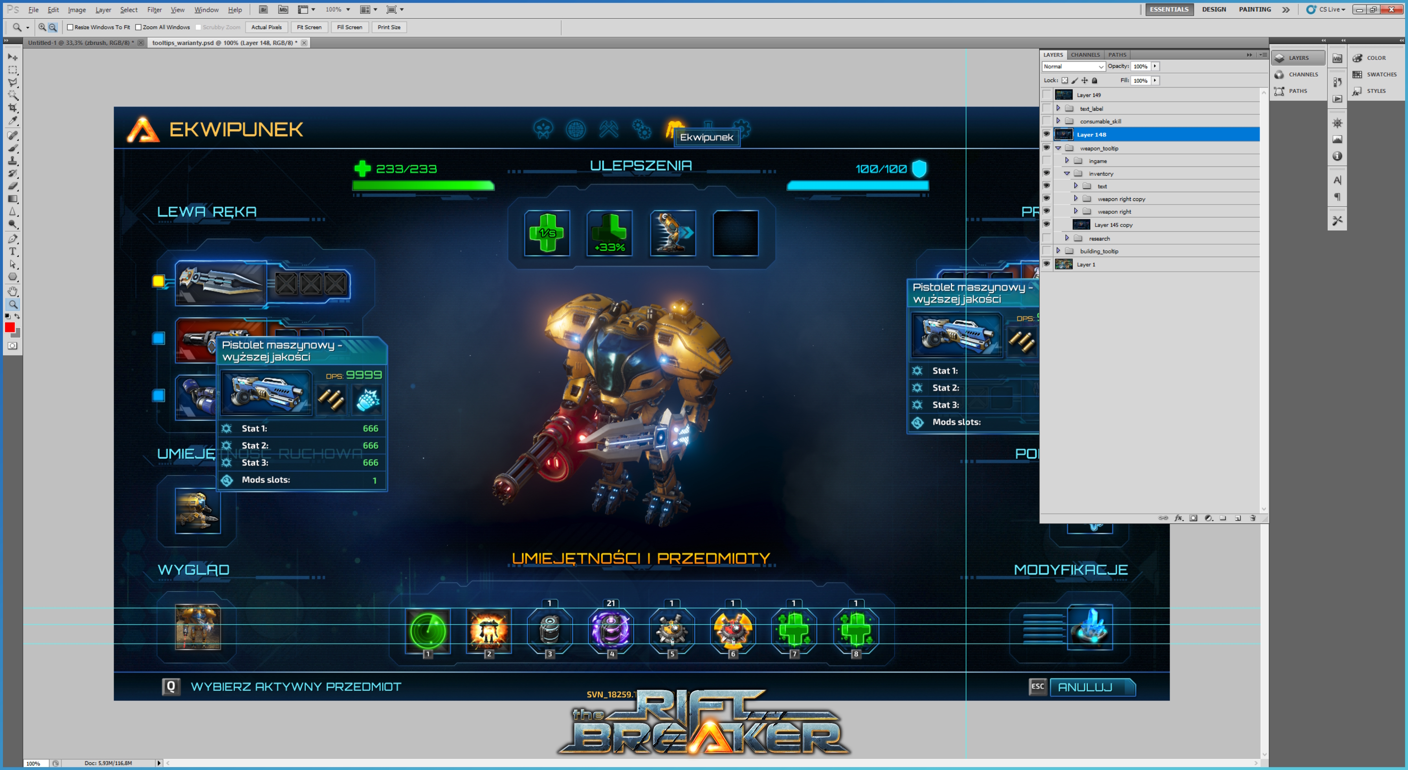The width and height of the screenshot is (1408, 770).
Task: Select the Essentials workspace
Action: 1169,9
